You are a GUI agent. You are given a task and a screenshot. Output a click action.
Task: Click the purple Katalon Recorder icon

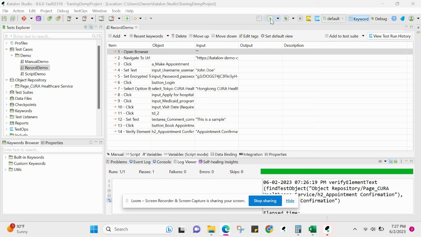(x=38, y=19)
